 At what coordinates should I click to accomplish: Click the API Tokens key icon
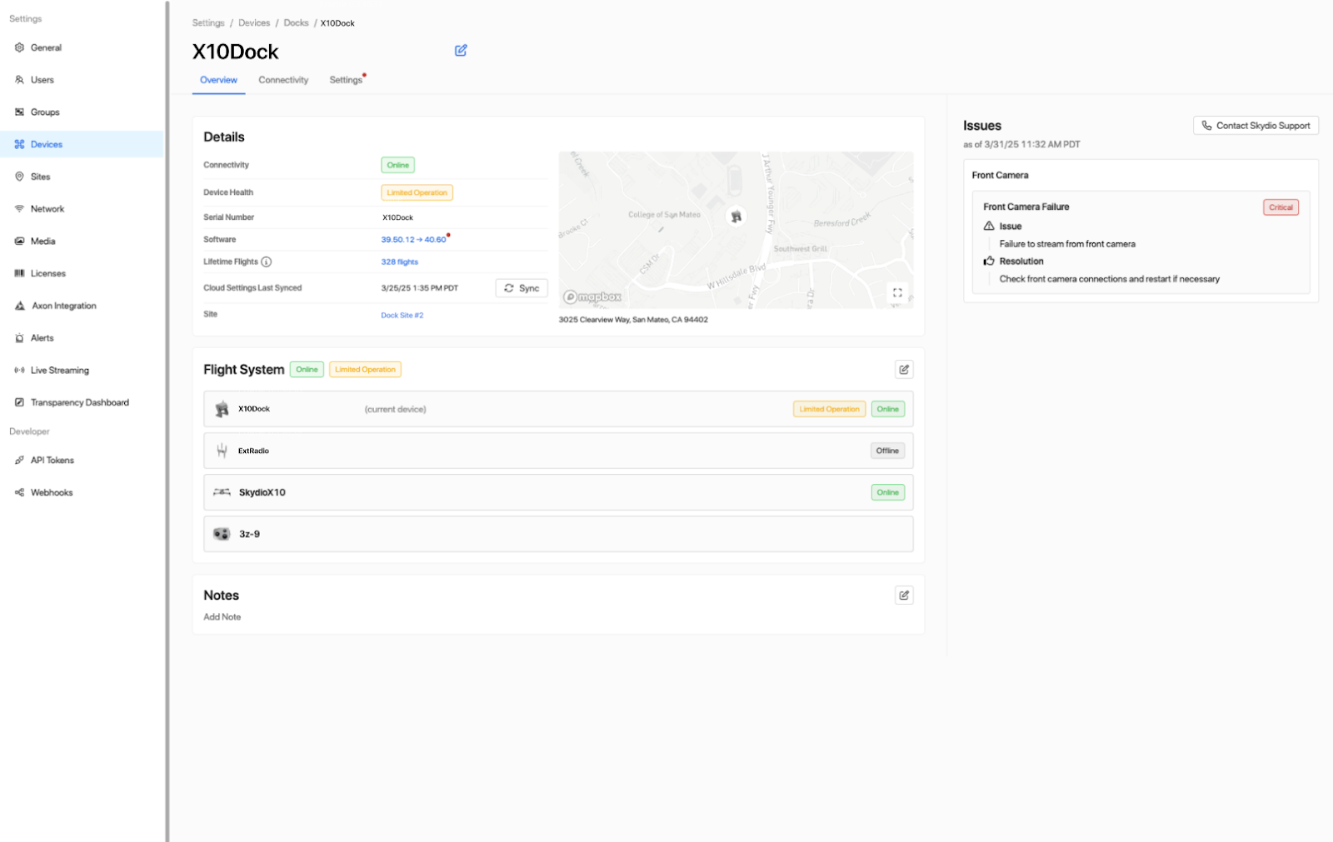[x=19, y=460]
